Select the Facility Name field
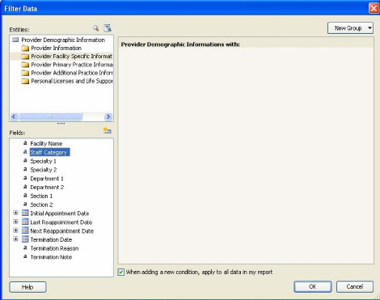 click(46, 143)
